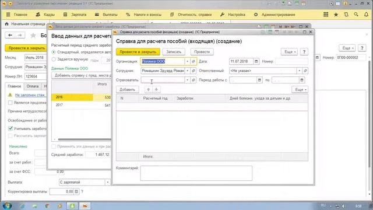Go back with left arrow in main form

coord(10,35)
